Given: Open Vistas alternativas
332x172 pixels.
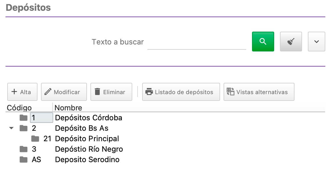Looking at the screenshot, I should pyautogui.click(x=259, y=92).
